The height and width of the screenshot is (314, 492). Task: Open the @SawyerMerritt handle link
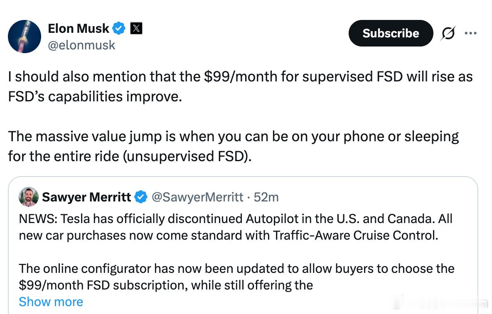click(197, 197)
